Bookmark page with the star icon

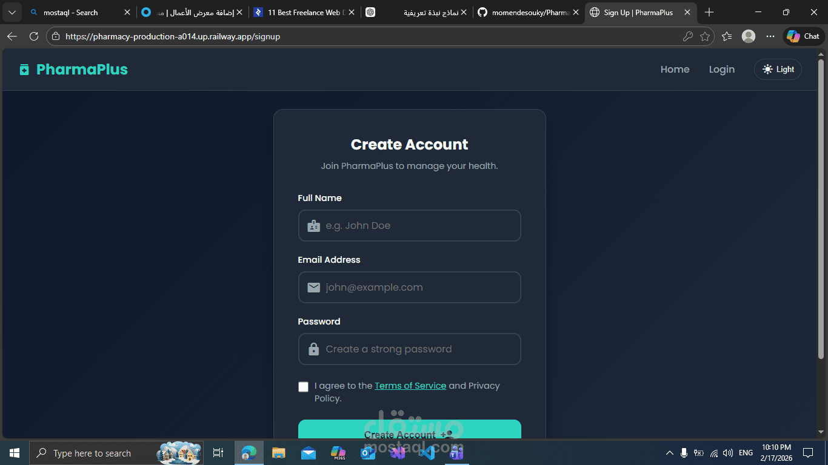(x=705, y=36)
